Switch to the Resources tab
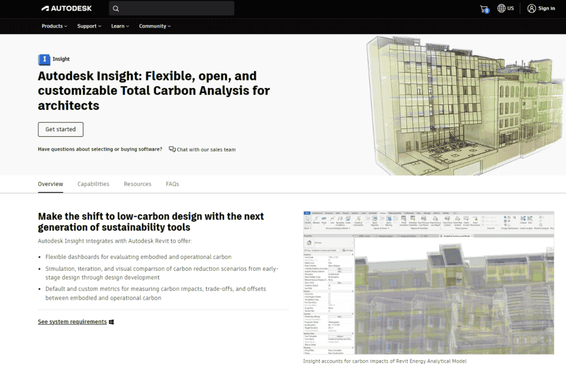 click(x=138, y=184)
